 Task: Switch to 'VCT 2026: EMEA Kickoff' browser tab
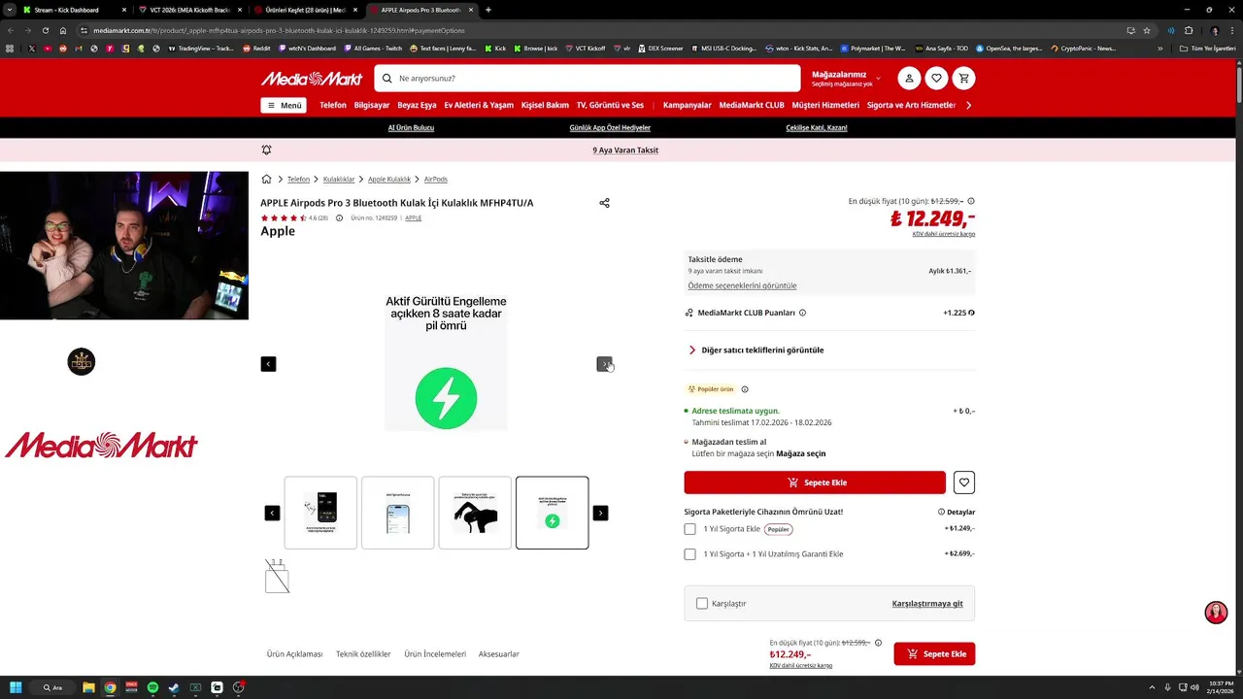[188, 10]
